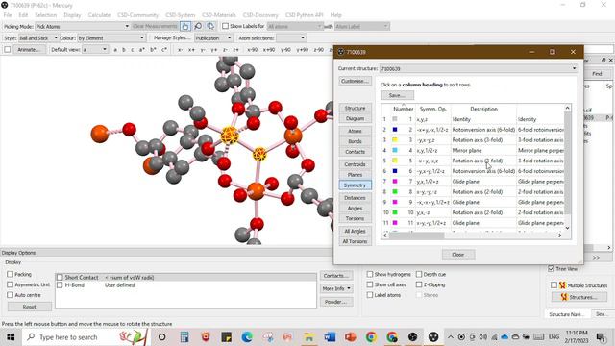
Task: Open the Style Ball and Stick dropdown
Action: pos(38,38)
